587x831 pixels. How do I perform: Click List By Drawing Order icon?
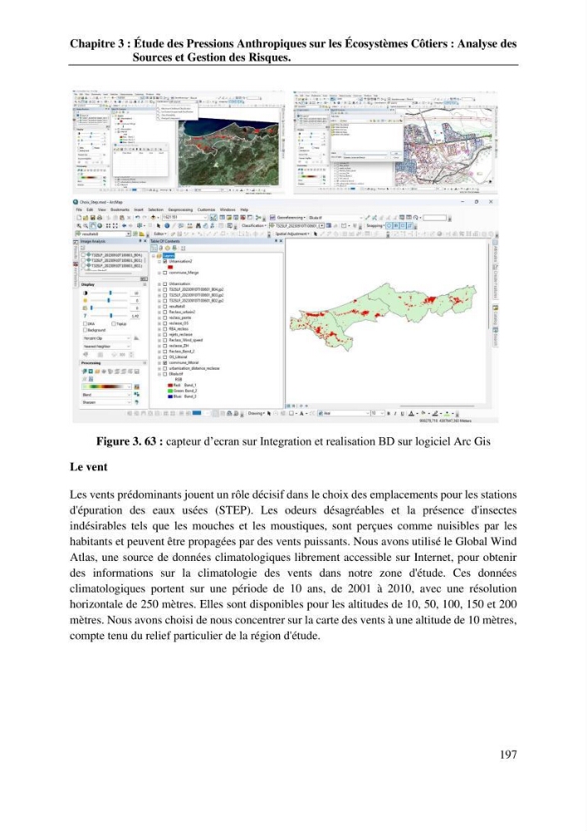tap(154, 248)
